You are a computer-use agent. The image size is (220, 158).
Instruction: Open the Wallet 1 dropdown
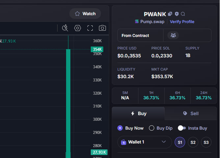144,142
